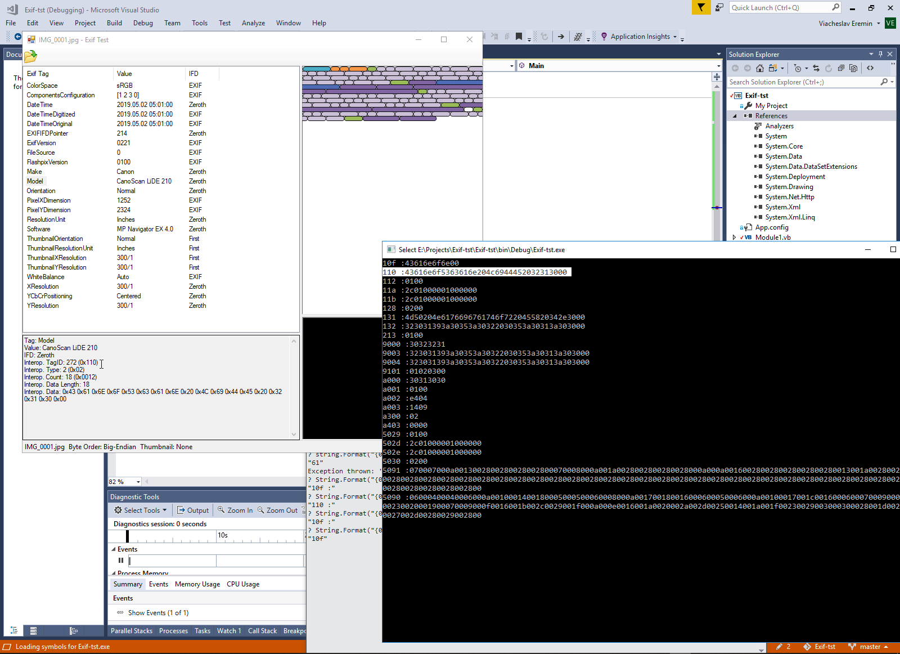Open the Team menu

click(x=172, y=23)
